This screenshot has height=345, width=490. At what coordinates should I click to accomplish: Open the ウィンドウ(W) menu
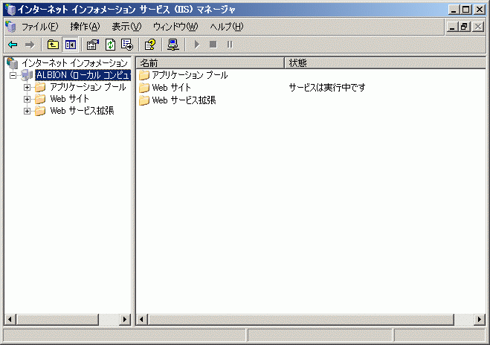(x=175, y=27)
